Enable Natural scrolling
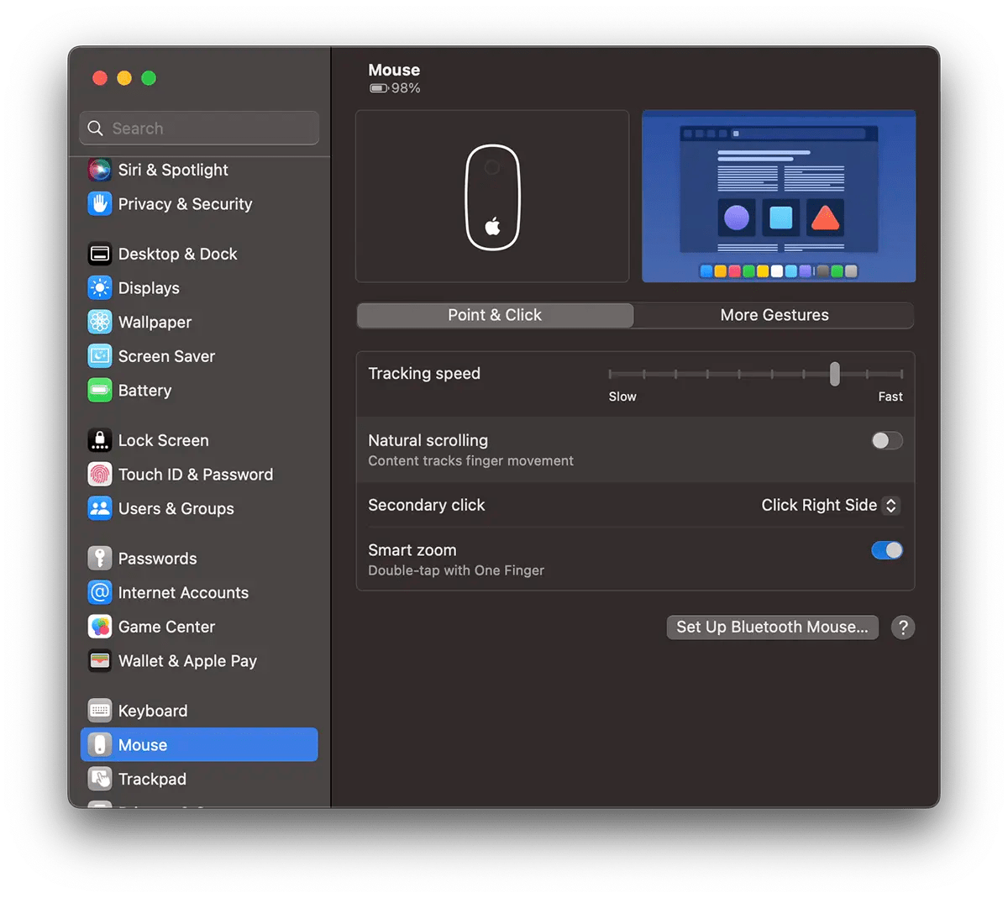This screenshot has width=1008, height=898. pyautogui.click(x=886, y=440)
